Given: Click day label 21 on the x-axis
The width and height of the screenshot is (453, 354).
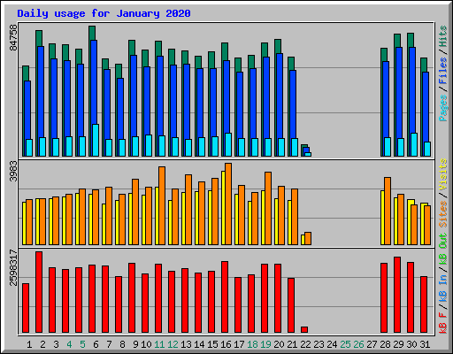Looking at the screenshot, I should click(292, 344).
